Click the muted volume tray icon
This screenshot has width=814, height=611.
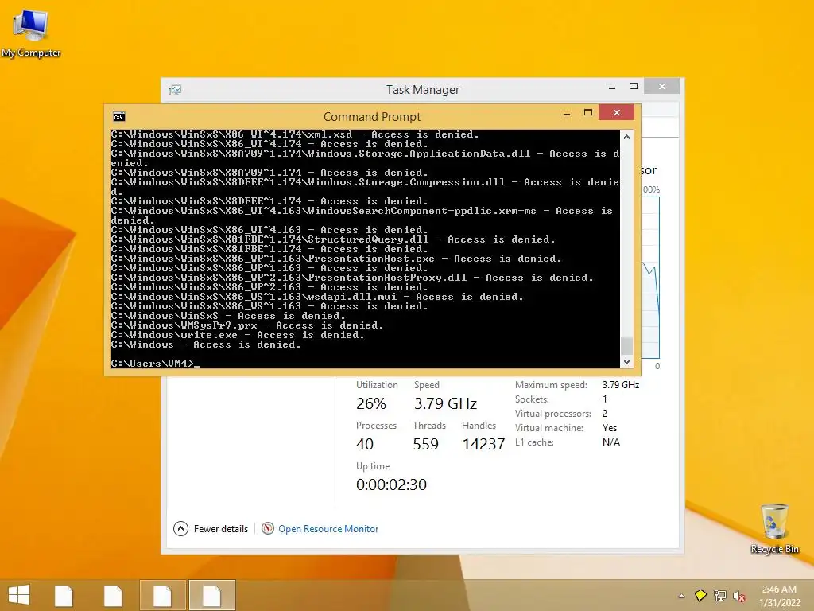[739, 596]
